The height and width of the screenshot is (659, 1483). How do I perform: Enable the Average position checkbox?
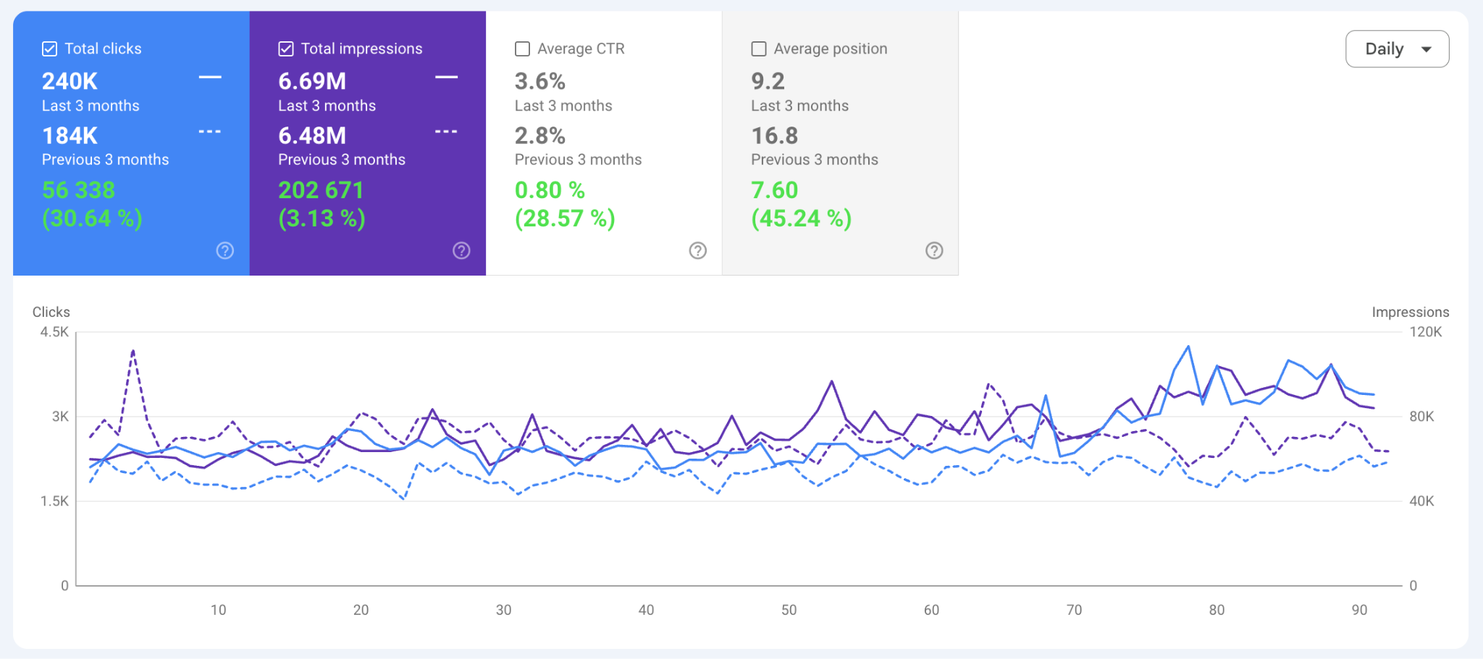click(x=758, y=48)
